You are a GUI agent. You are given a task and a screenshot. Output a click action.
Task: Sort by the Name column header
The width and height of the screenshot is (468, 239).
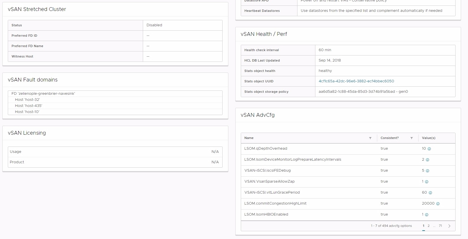[x=249, y=138]
